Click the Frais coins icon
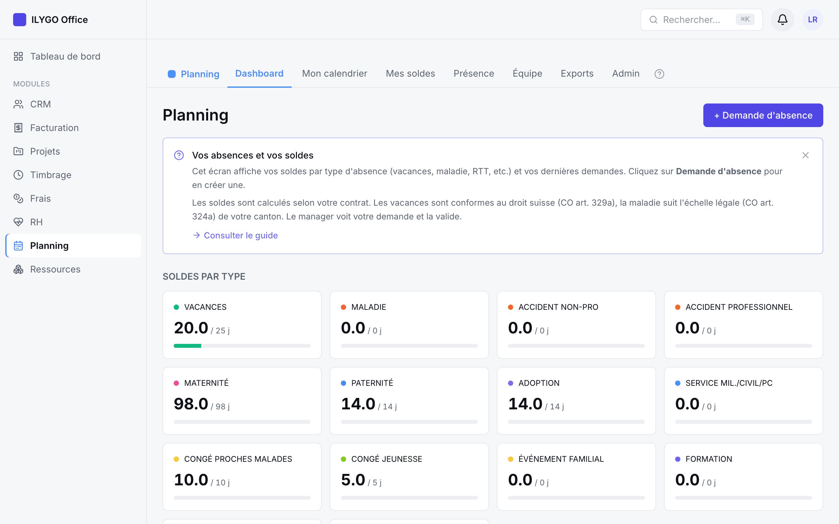 18,198
